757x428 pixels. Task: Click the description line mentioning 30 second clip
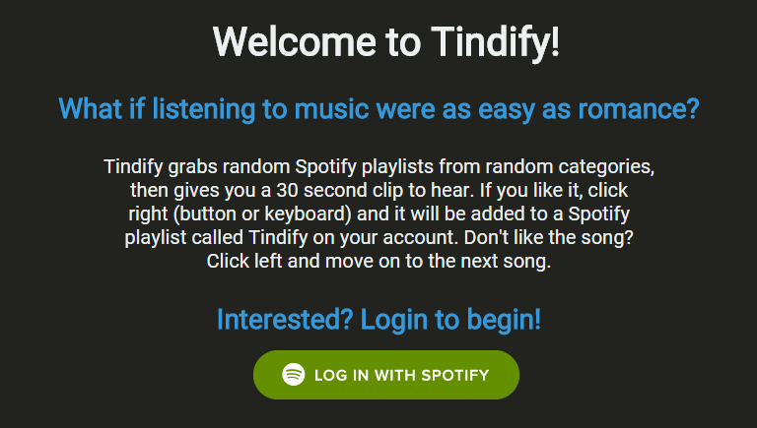[x=378, y=190]
